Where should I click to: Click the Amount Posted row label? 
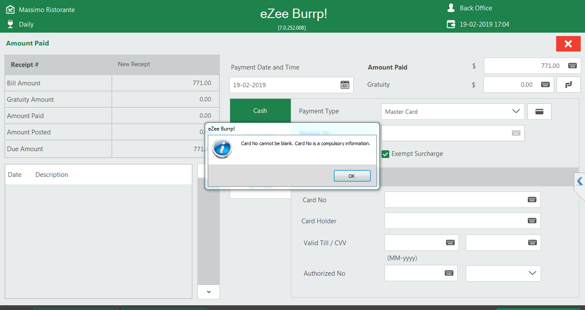[x=29, y=132]
